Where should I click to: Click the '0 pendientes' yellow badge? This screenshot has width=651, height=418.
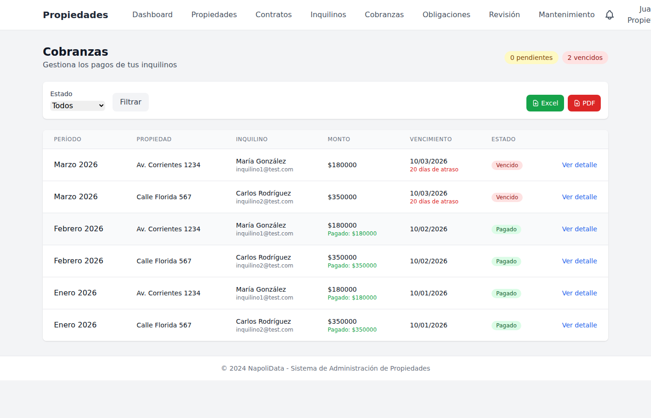[531, 58]
